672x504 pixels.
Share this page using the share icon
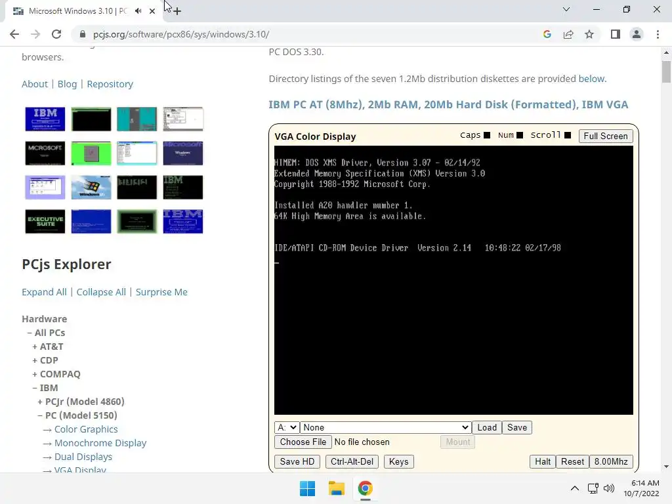click(568, 34)
